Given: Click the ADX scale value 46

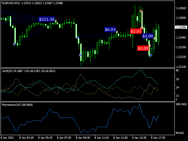Looking at the screenshot, I should (x=177, y=70).
